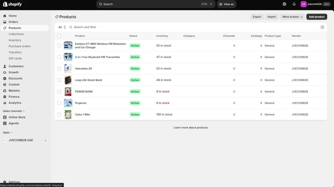Click the edit columns icon
The image size is (334, 187).
pyautogui.click(x=322, y=27)
